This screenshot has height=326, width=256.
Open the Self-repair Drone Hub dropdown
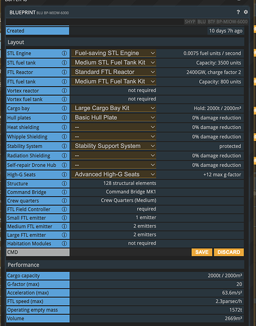click(x=114, y=165)
